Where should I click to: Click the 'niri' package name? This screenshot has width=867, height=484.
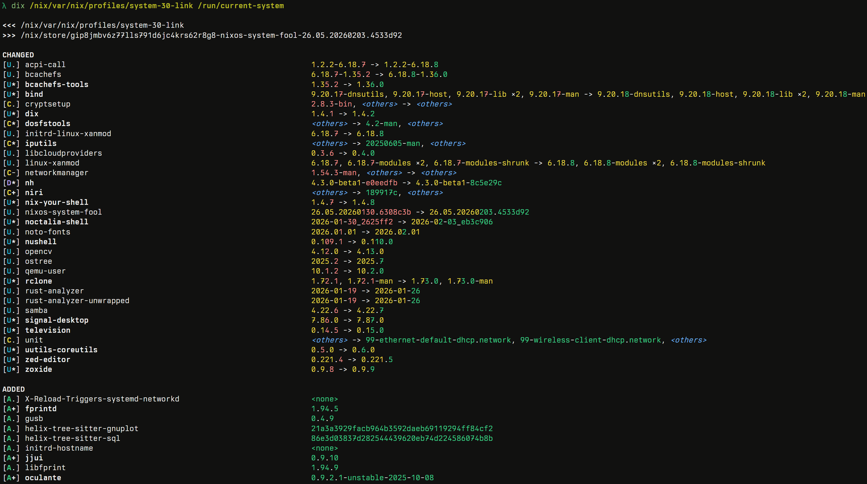click(x=34, y=192)
